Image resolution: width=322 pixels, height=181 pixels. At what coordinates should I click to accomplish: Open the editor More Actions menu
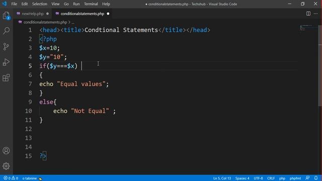315,14
